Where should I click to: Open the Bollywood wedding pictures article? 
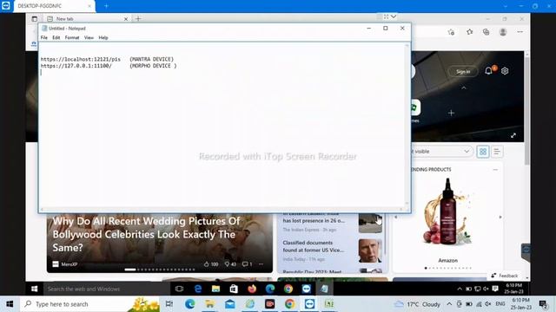pyautogui.click(x=146, y=234)
